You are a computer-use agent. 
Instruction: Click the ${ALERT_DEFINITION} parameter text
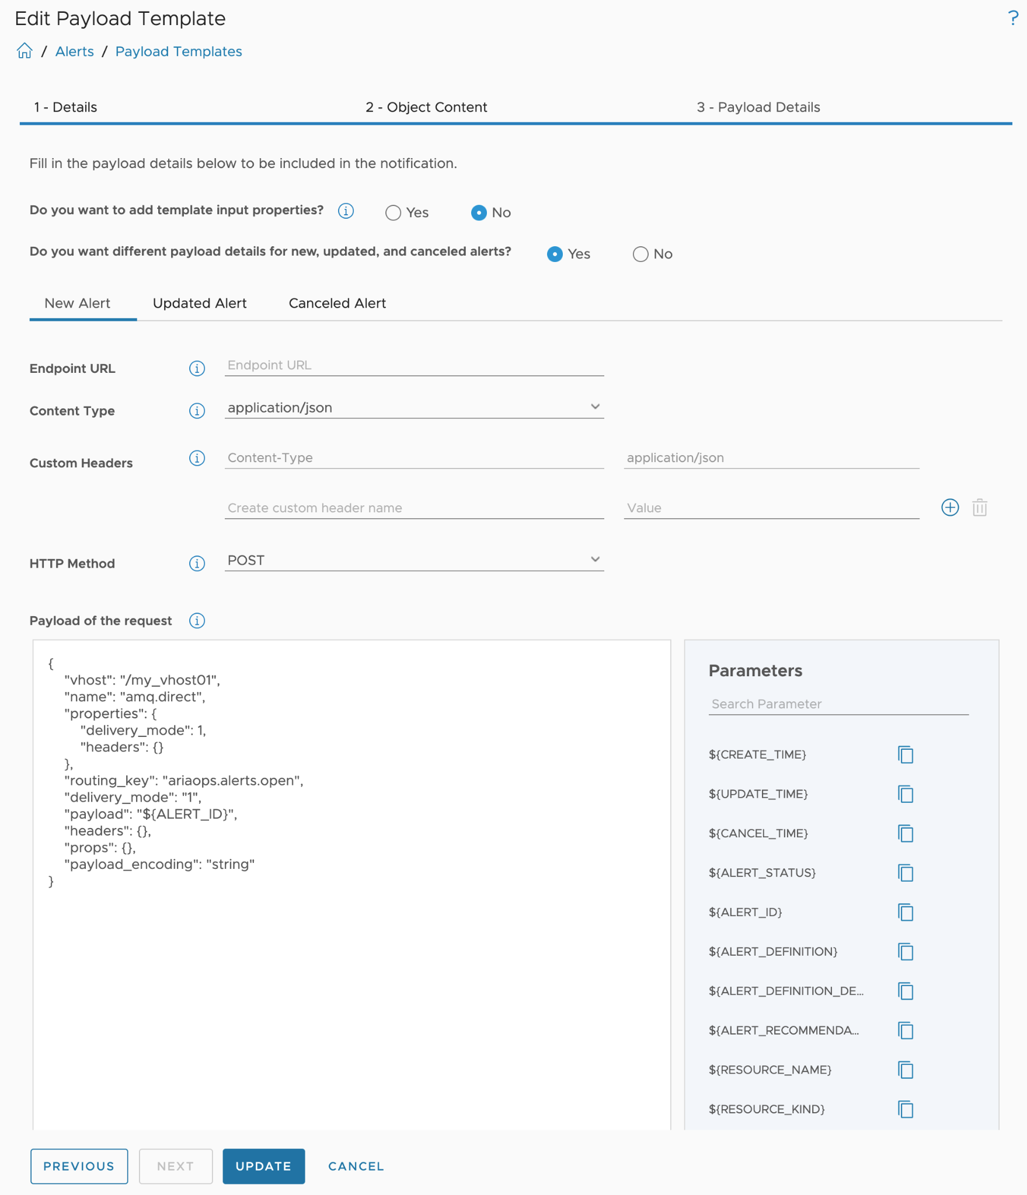(773, 951)
